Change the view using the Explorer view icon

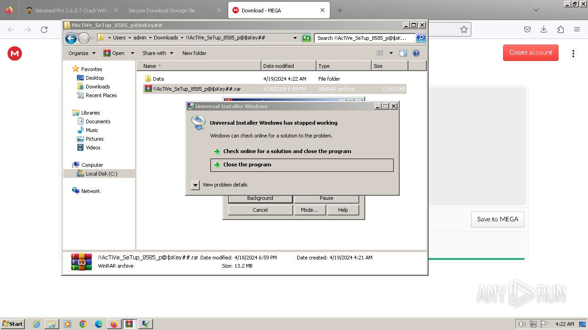coord(380,53)
